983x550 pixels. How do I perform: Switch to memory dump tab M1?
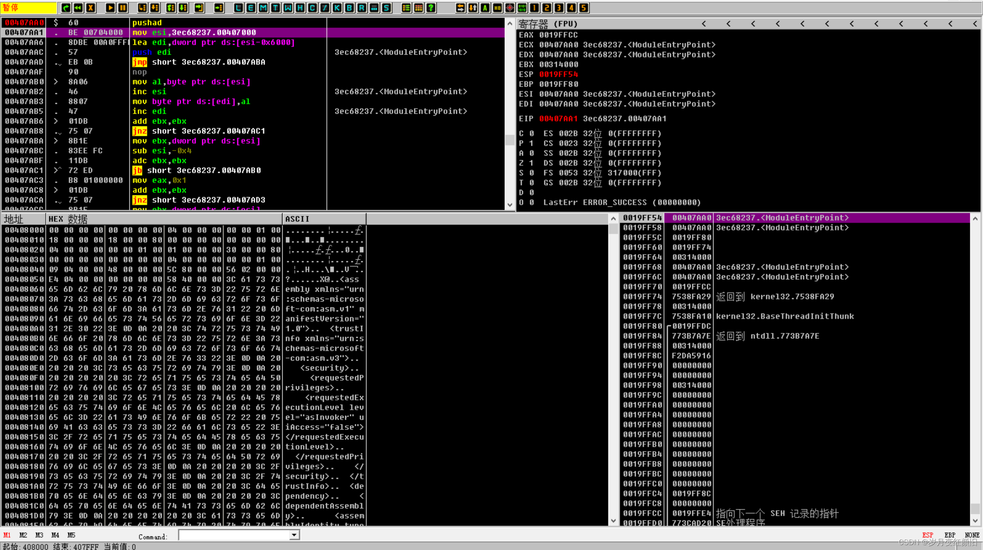coord(7,535)
